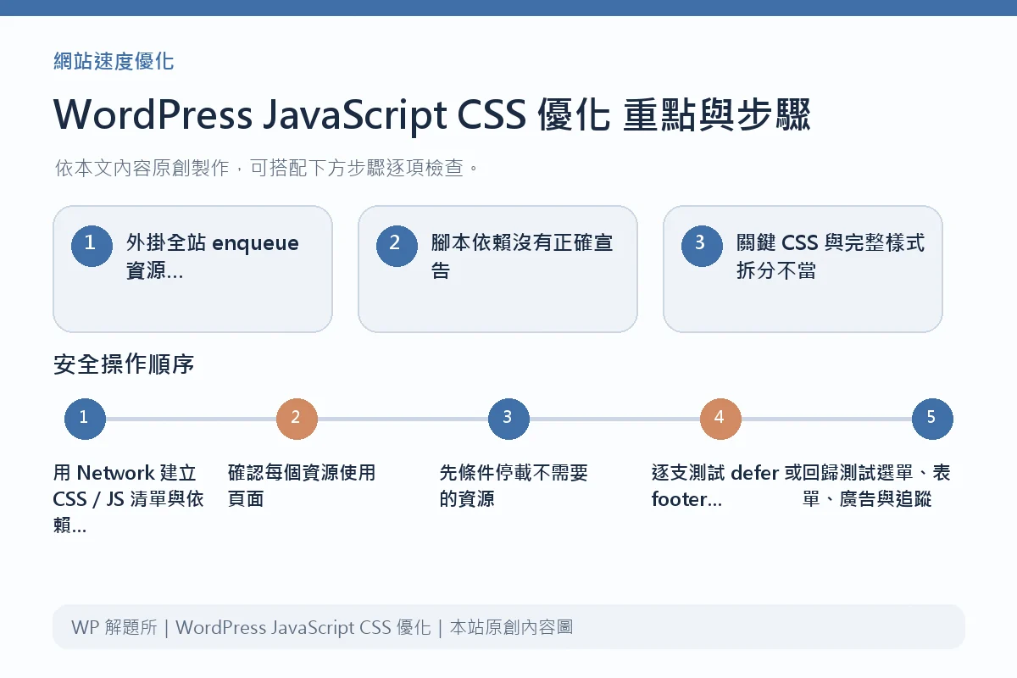Click footer bar WP 解題所 credit
The image size is (1017, 678).
[508, 628]
